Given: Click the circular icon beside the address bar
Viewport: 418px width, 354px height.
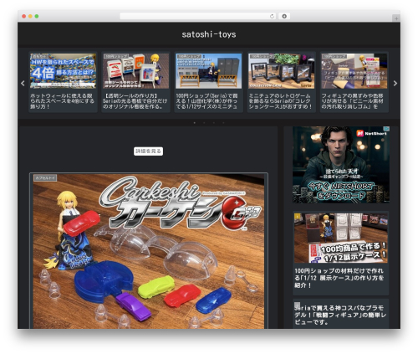Looking at the screenshot, I should coord(284,16).
